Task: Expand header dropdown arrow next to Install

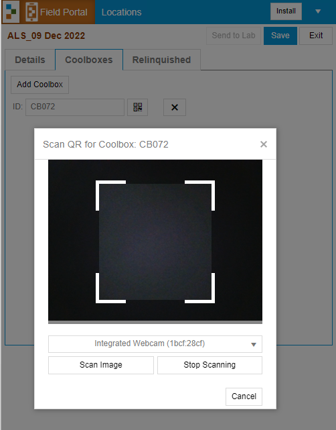Action: tap(318, 11)
